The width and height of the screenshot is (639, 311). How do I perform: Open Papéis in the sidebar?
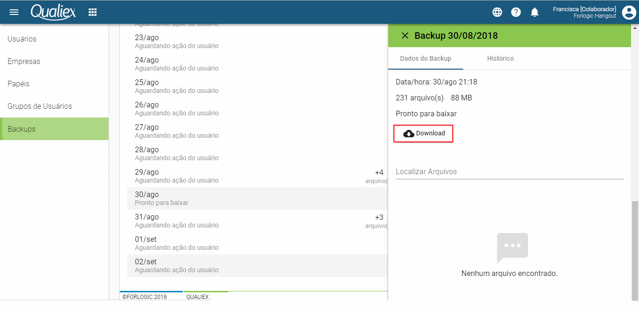[x=54, y=84]
